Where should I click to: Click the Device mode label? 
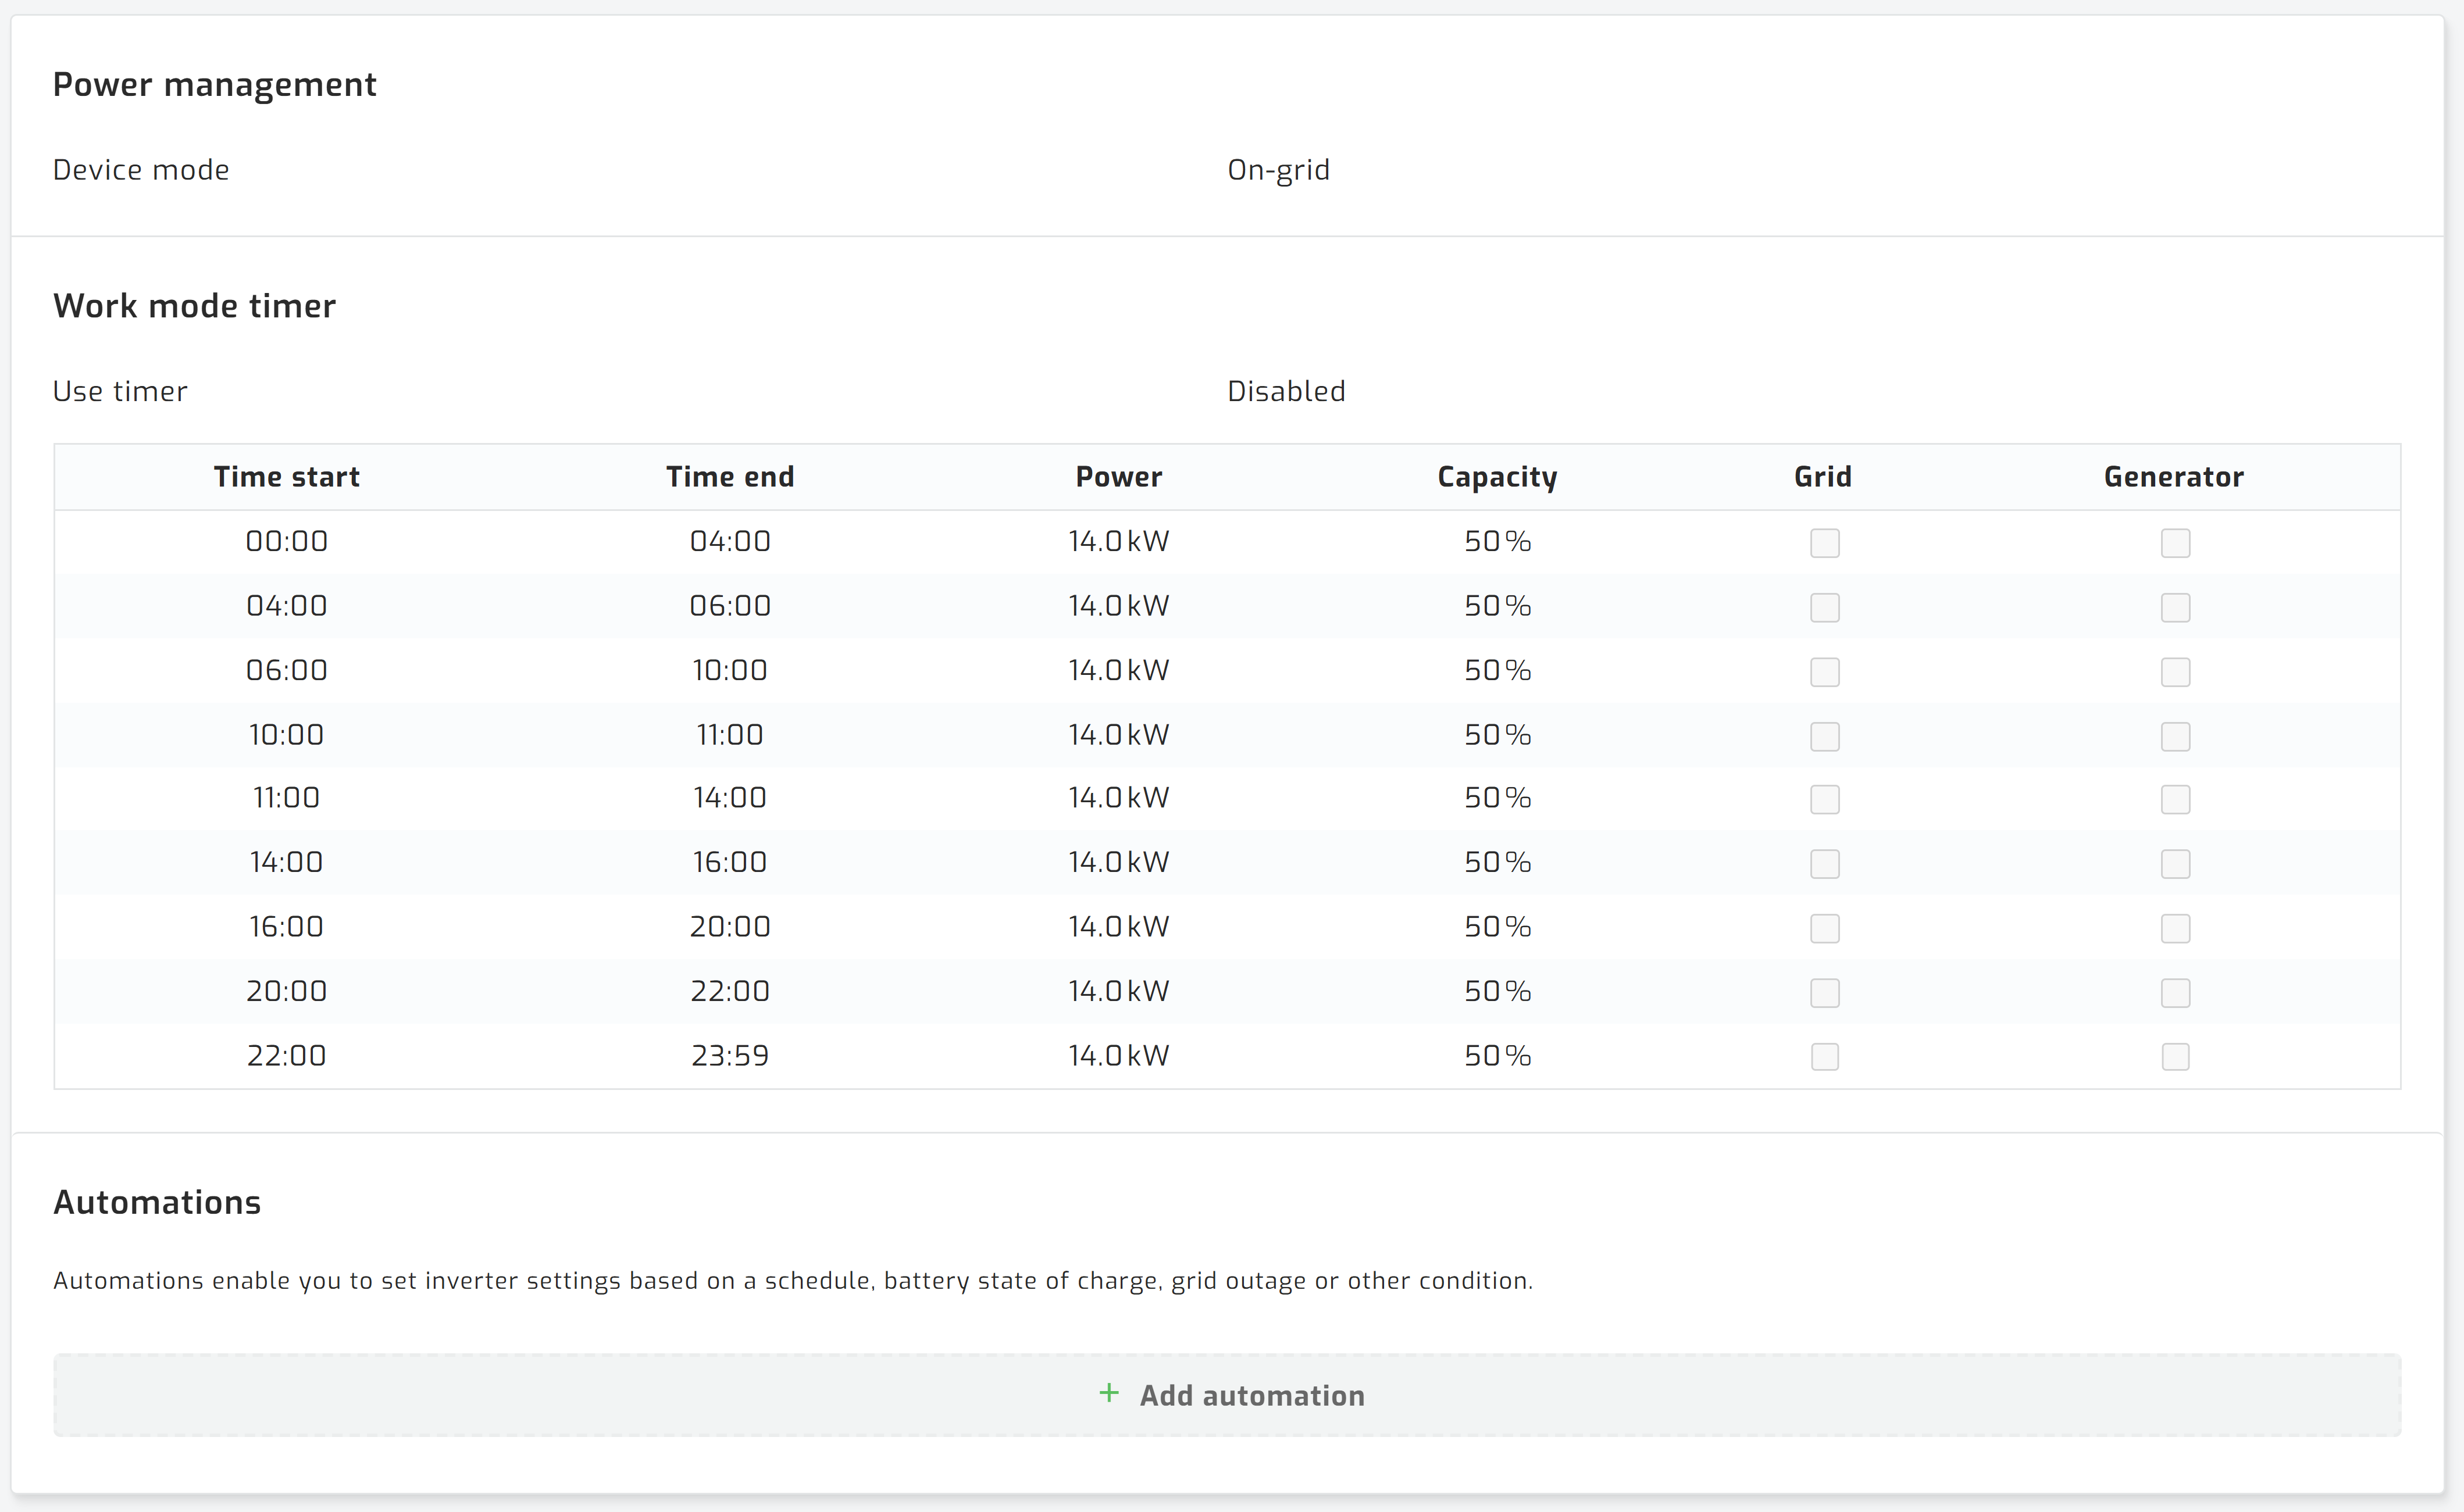click(140, 170)
